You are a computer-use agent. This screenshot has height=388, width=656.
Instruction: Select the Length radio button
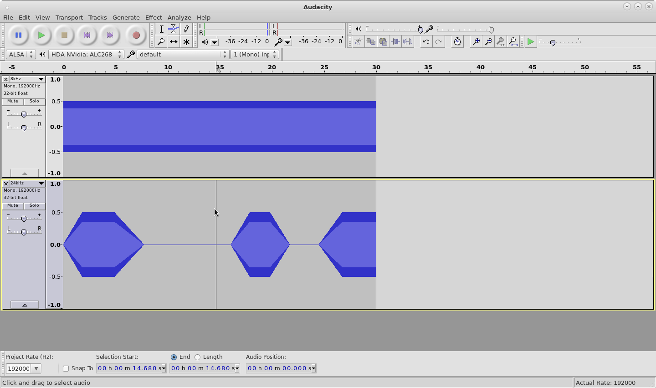pyautogui.click(x=197, y=357)
